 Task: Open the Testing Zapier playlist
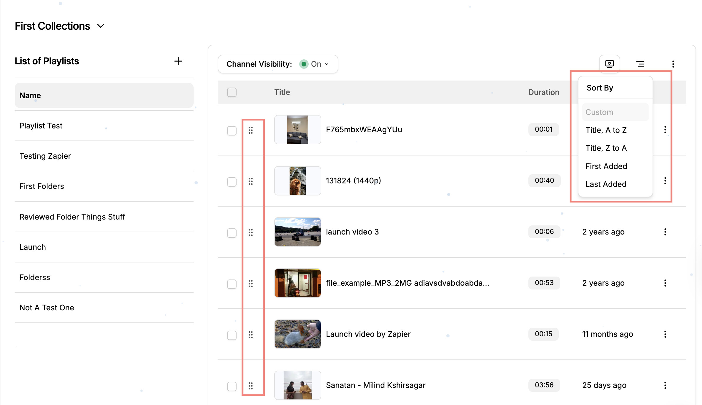(x=45, y=156)
